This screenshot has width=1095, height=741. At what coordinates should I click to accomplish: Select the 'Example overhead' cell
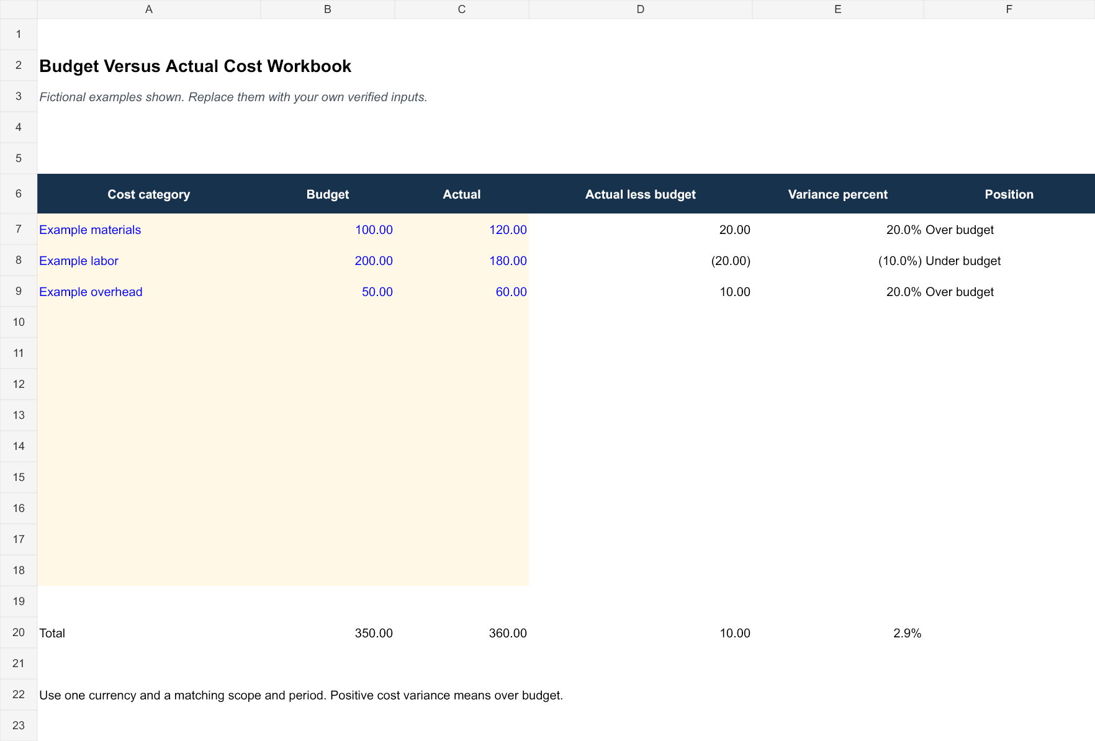[x=149, y=291]
